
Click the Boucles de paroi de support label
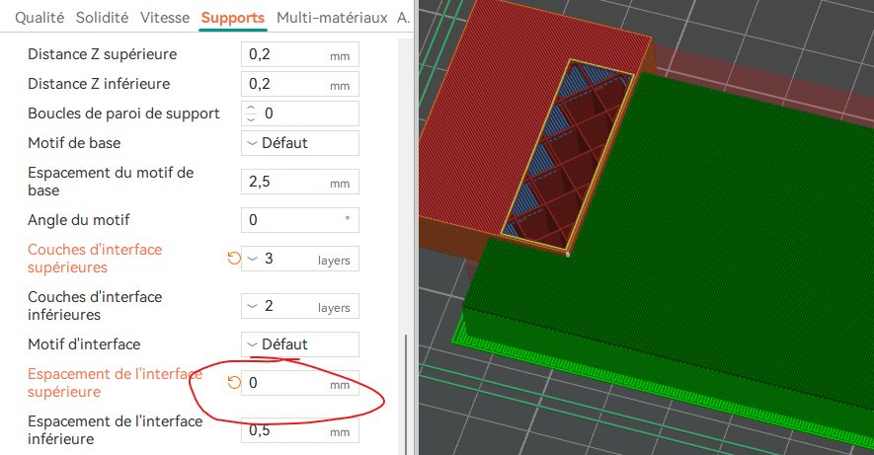pyautogui.click(x=123, y=114)
